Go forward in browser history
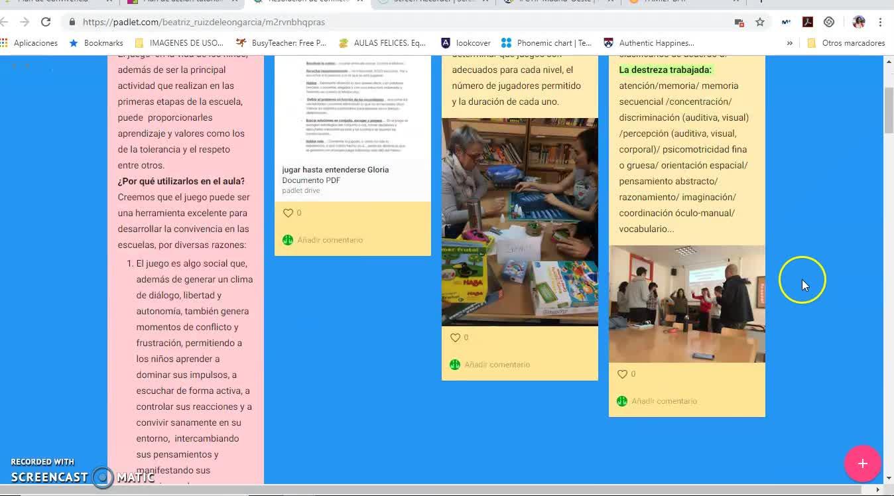Viewport: 894px width, 496px height. 25,22
